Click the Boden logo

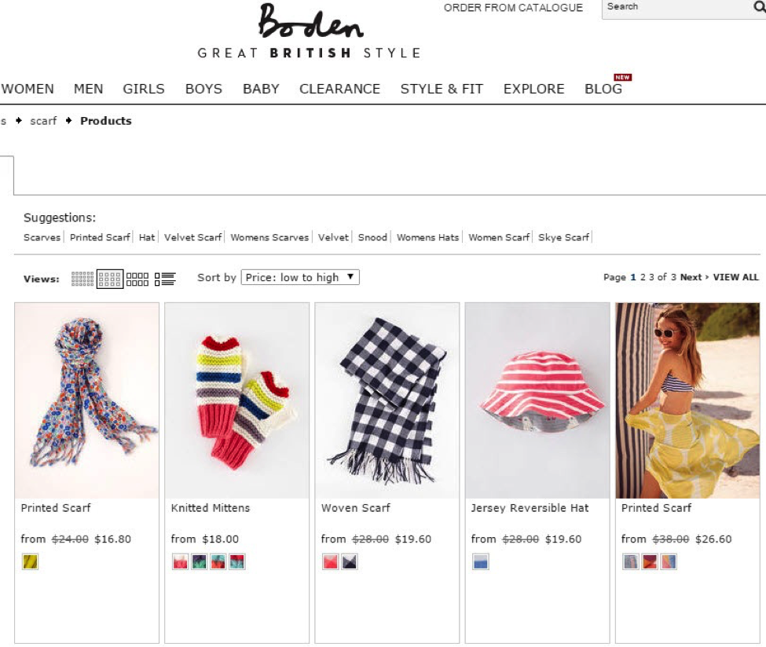310,22
